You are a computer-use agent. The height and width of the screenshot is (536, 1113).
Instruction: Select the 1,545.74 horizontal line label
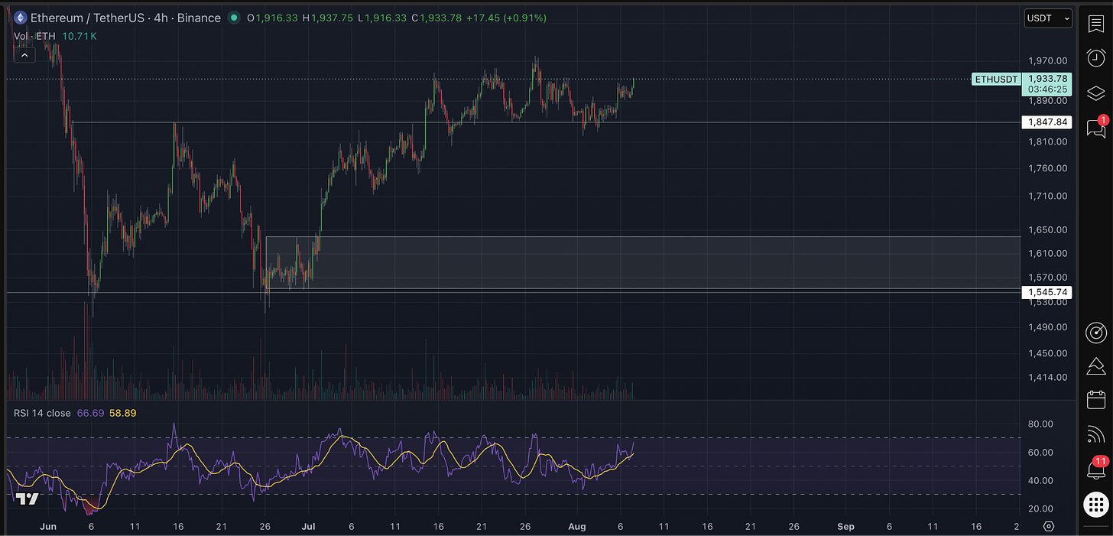tap(1046, 292)
